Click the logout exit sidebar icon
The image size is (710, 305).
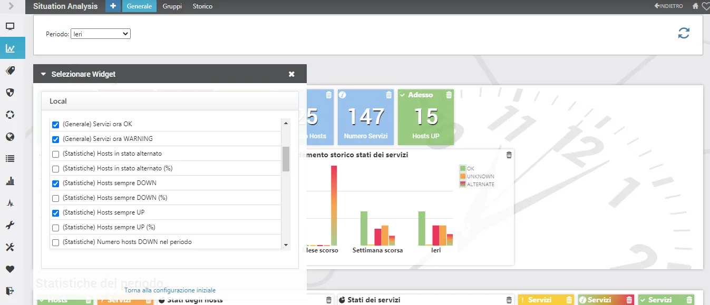pyautogui.click(x=10, y=291)
